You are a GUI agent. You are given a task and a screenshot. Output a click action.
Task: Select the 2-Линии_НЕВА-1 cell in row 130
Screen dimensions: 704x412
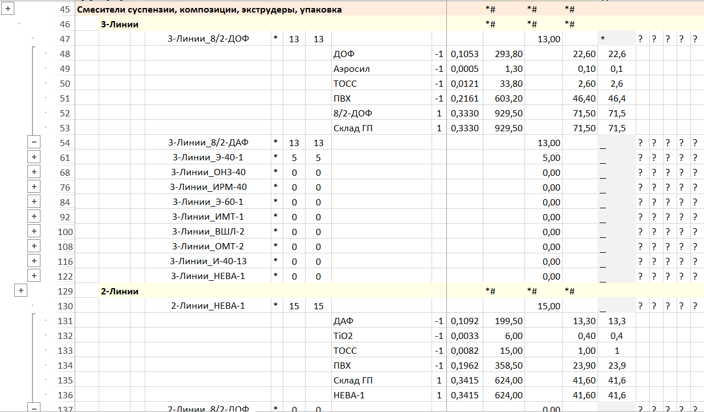[207, 306]
